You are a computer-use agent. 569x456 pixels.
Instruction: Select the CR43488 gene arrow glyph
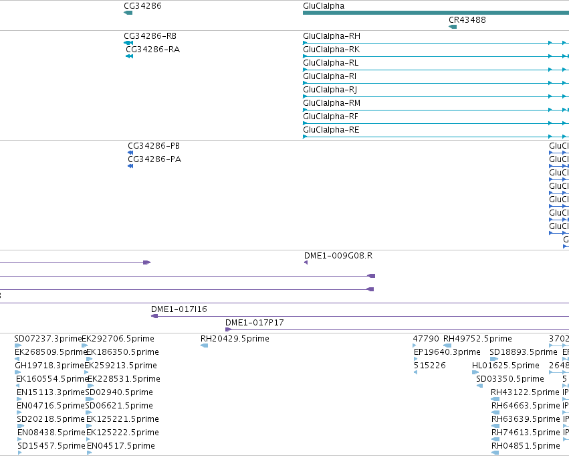coord(453,27)
